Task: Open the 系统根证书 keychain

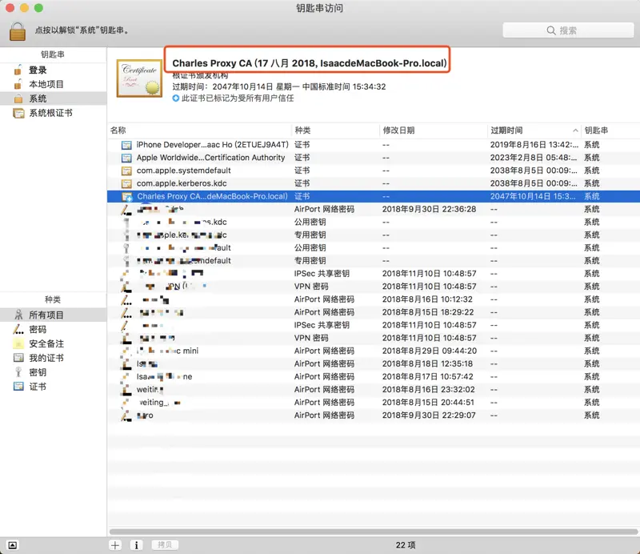Action: click(53, 113)
